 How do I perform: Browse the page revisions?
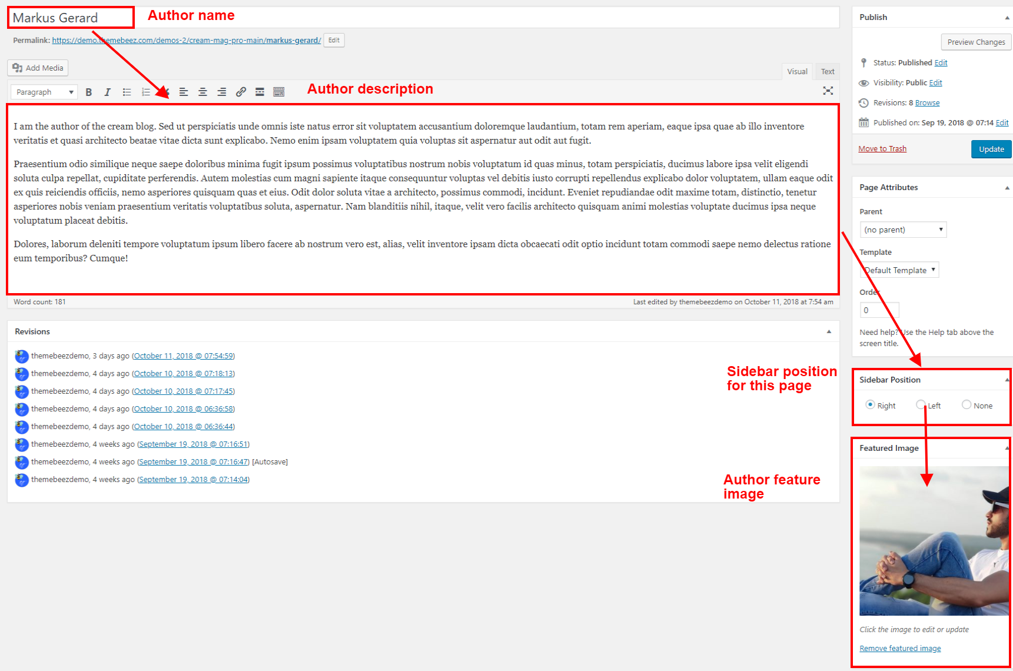click(927, 103)
